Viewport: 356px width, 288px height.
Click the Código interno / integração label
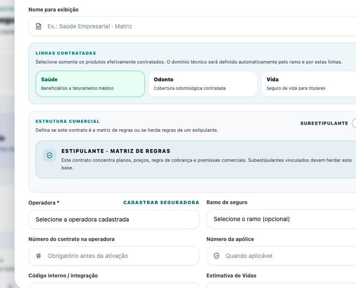click(x=63, y=276)
